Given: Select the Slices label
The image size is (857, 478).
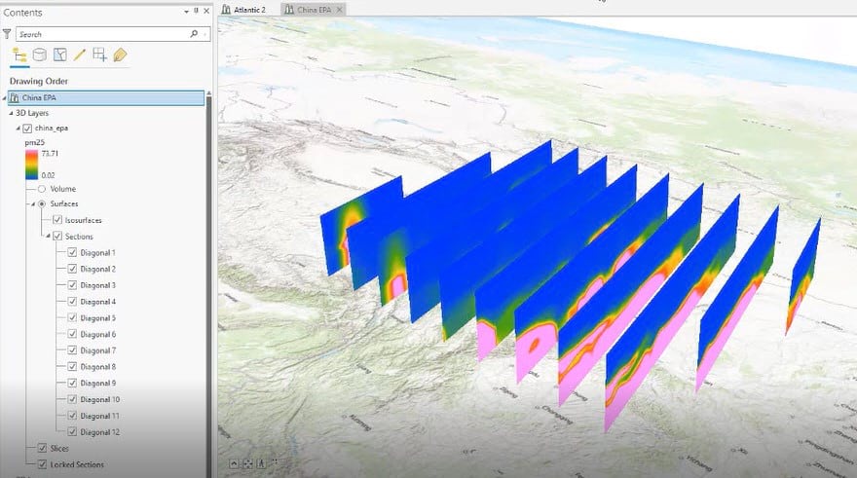Looking at the screenshot, I should pyautogui.click(x=59, y=449).
